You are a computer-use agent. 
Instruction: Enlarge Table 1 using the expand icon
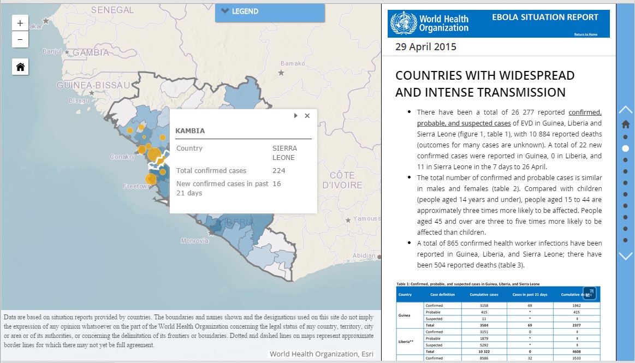(x=589, y=293)
